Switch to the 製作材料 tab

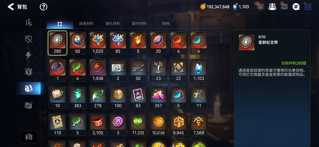139,23
